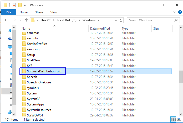
Task: Select the ShellNew folder
Action: (x=96, y=60)
